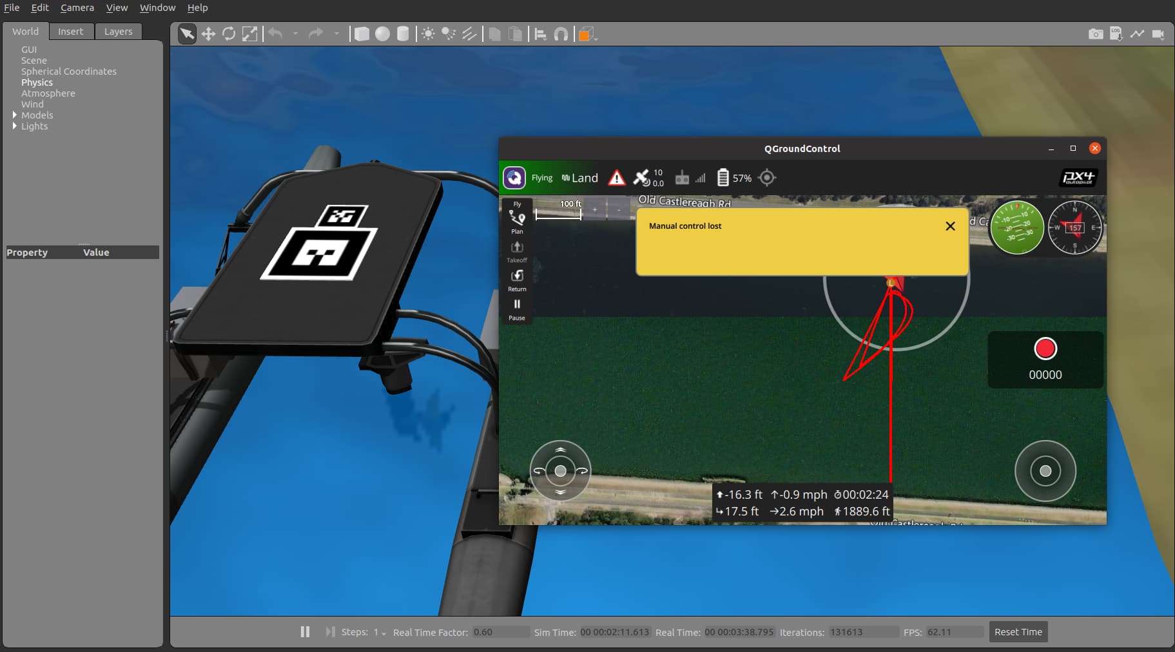Open the Edit menu
The width and height of the screenshot is (1175, 652).
click(x=40, y=8)
